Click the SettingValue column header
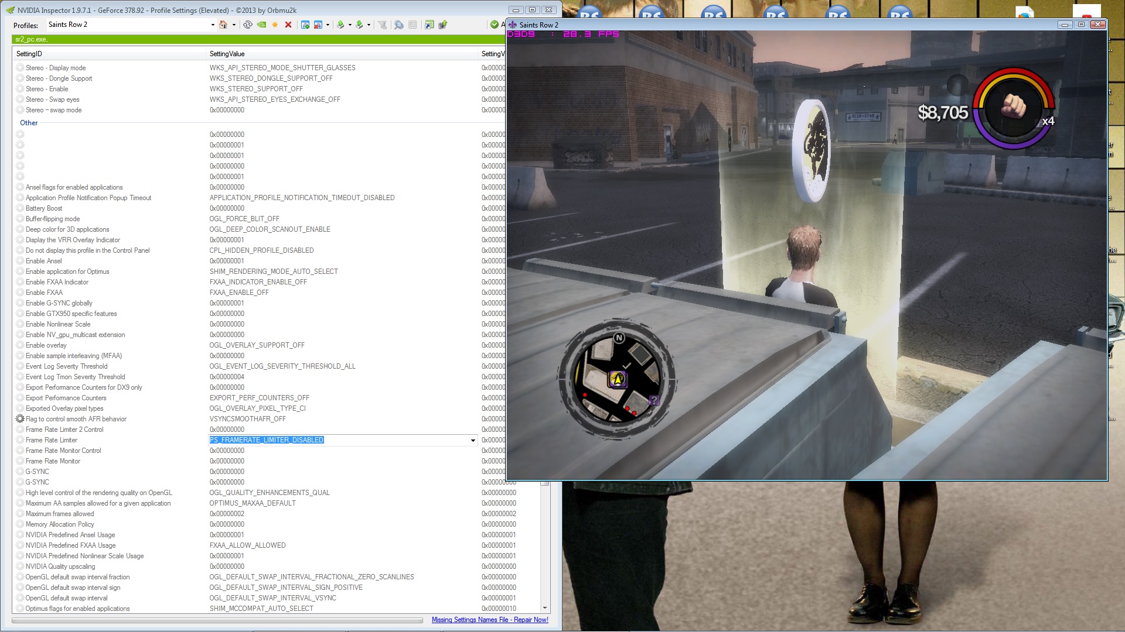The width and height of the screenshot is (1125, 632). pos(227,54)
